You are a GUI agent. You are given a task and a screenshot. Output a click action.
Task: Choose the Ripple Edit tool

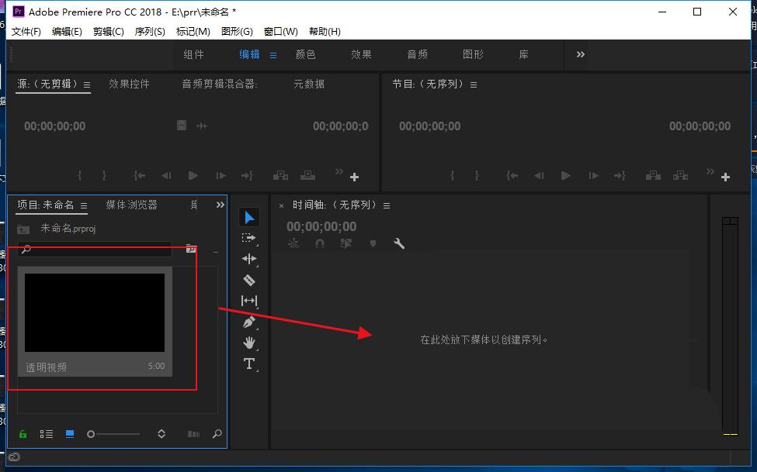click(249, 260)
